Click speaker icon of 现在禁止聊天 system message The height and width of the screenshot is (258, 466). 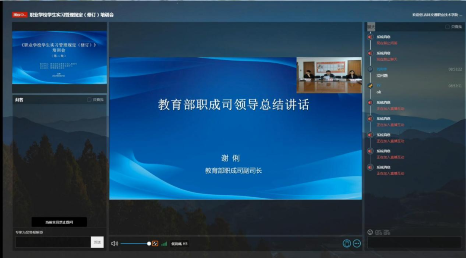click(370, 53)
